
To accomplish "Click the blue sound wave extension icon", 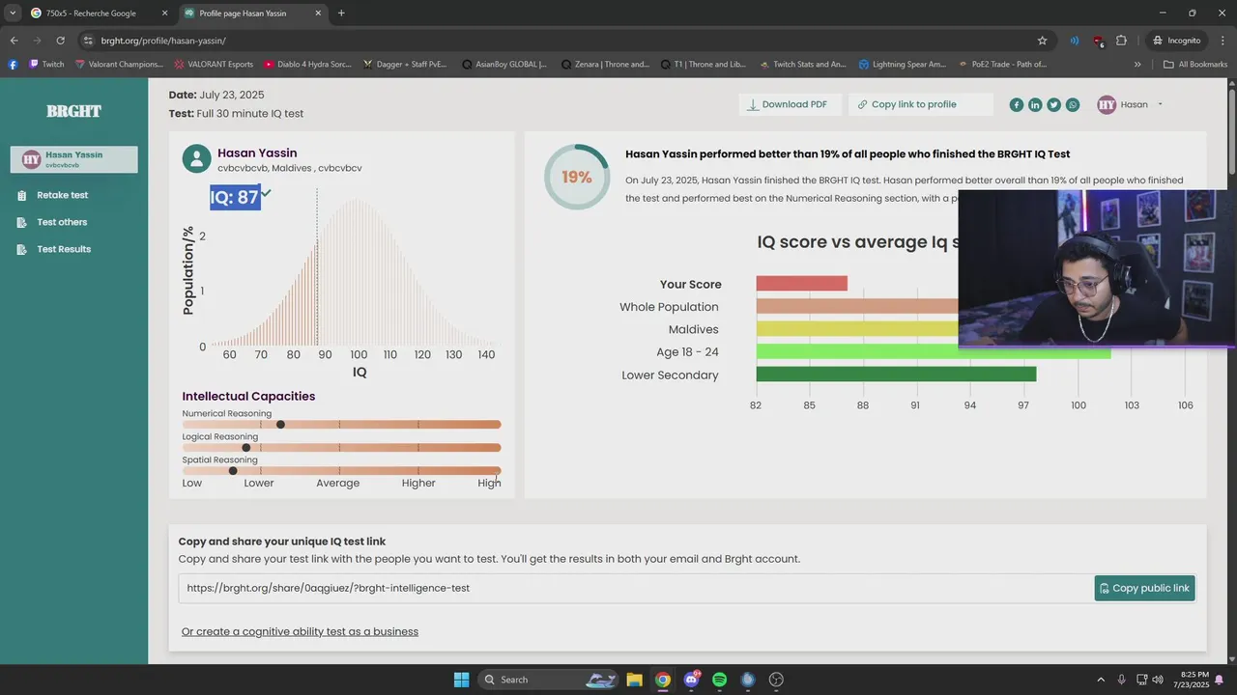I will 1074,41.
